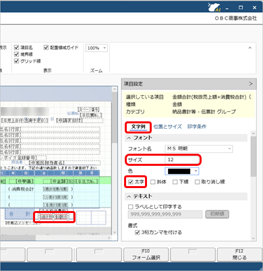Switch to the 文字列 tab
Screen dimensions: 263x271
138,127
